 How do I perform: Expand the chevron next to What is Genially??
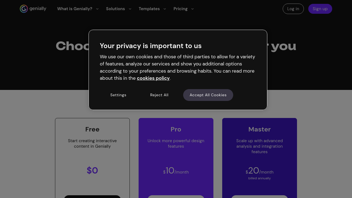point(97,9)
